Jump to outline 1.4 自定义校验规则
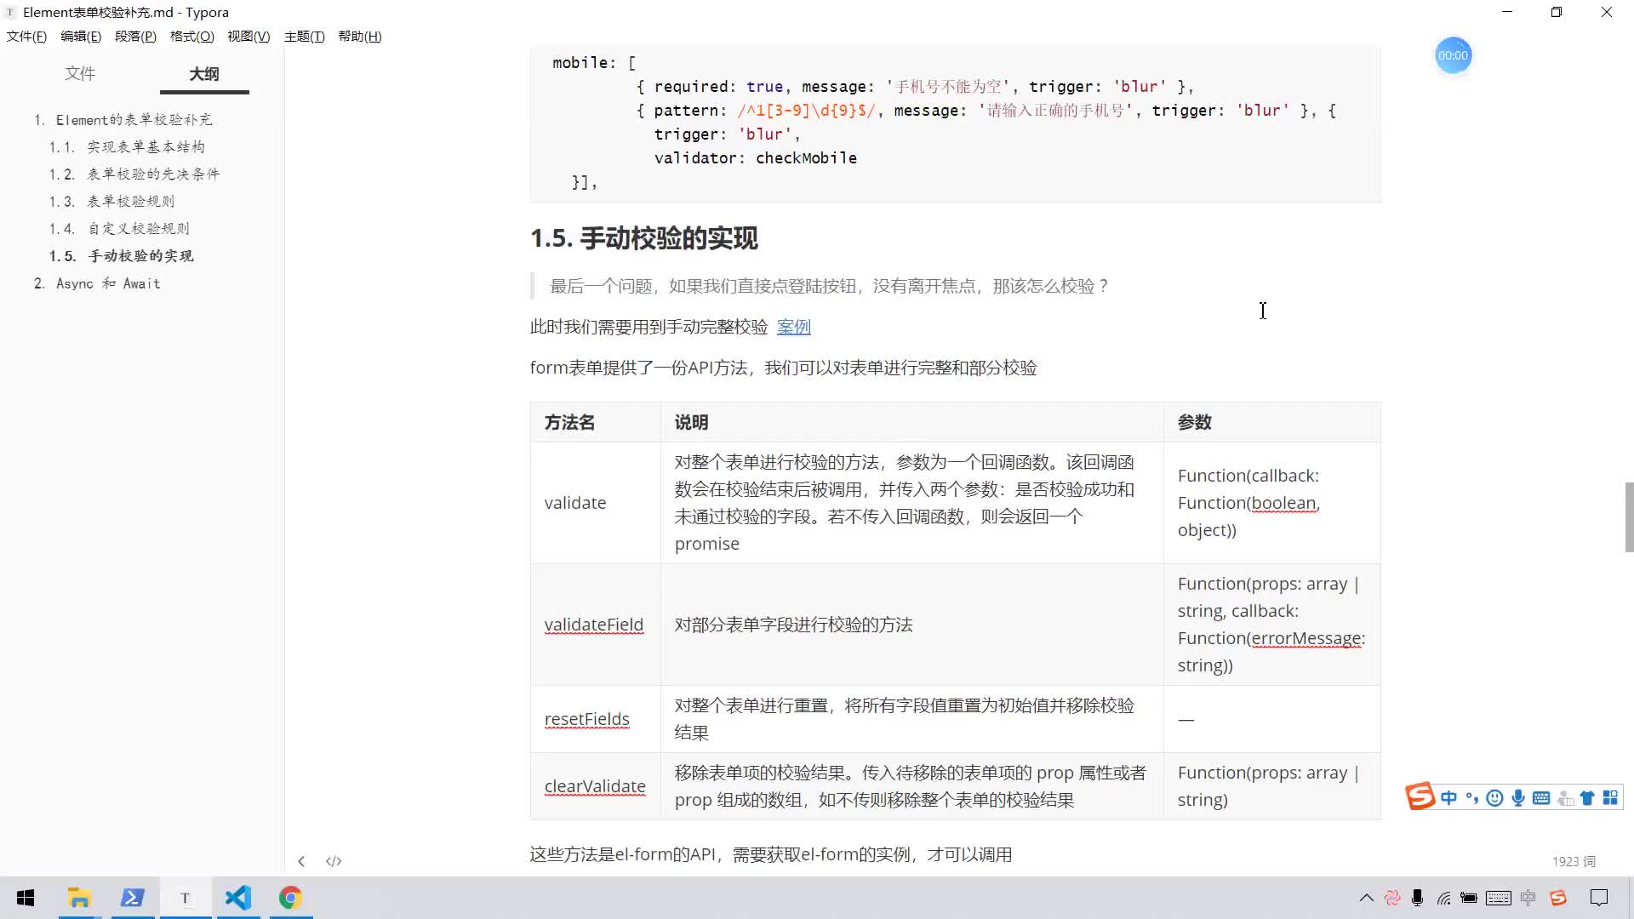This screenshot has height=919, width=1634. (139, 229)
